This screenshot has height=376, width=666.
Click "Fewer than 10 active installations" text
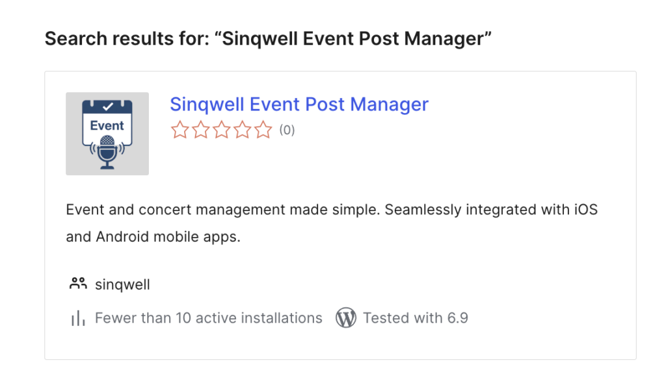[208, 318]
